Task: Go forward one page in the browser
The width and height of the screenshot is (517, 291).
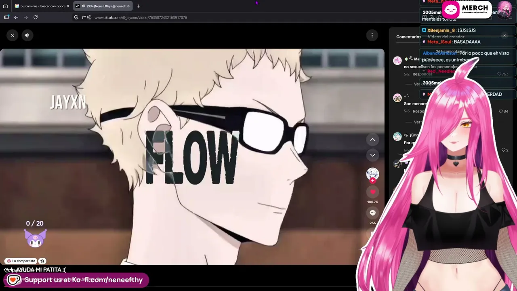Action: coord(26,17)
